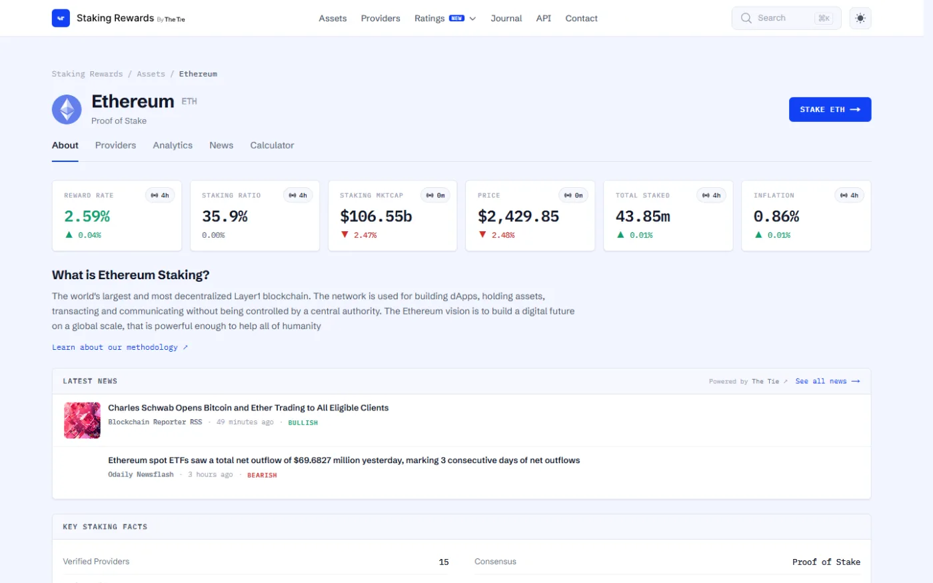Click the 43.85m total staked value
Image resolution: width=933 pixels, height=583 pixels.
[x=643, y=216]
